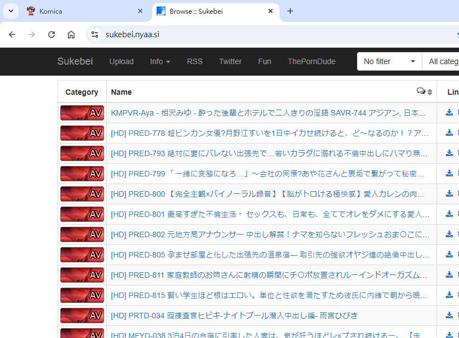
Task: Download the torrent file for PRED-793
Action: pyautogui.click(x=449, y=153)
